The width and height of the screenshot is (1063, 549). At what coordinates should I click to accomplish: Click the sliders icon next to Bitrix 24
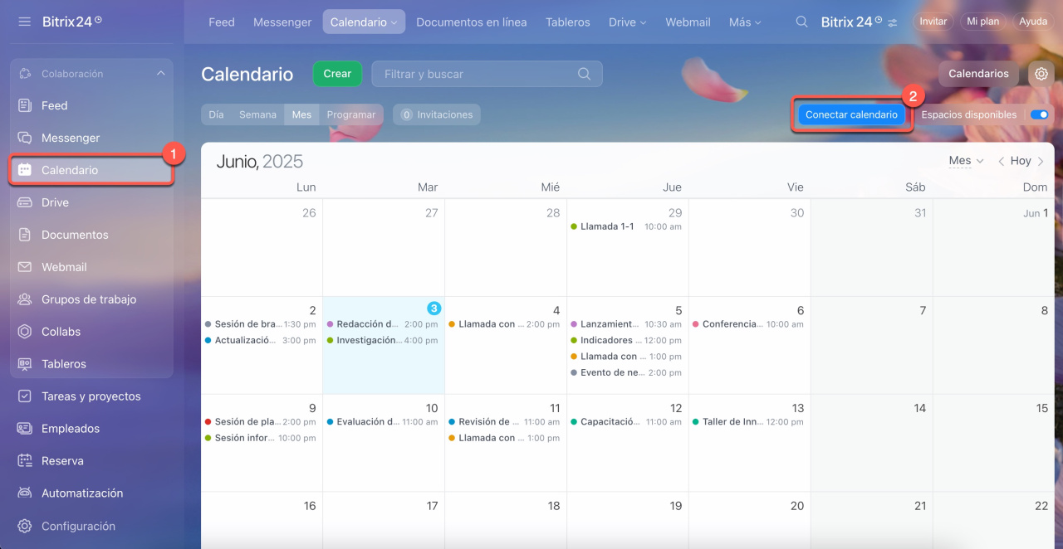pos(892,22)
